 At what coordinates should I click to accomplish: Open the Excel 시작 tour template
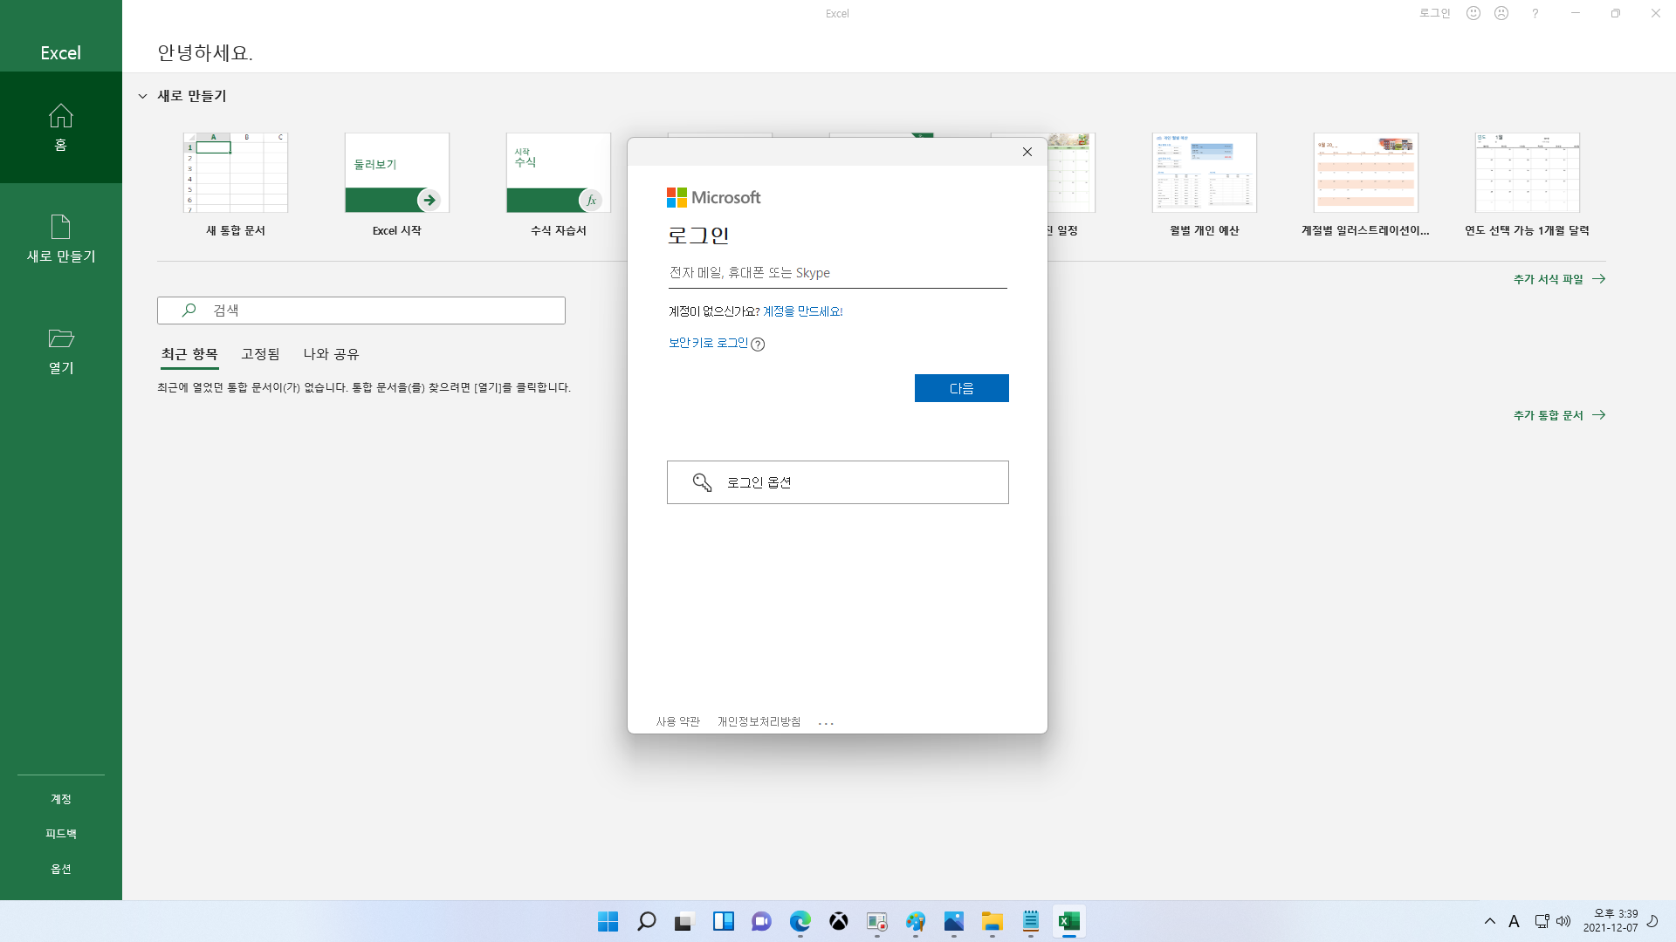tap(397, 184)
